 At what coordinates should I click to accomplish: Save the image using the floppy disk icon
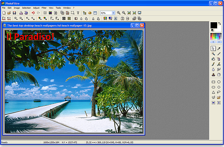pyautogui.click(x=14, y=13)
